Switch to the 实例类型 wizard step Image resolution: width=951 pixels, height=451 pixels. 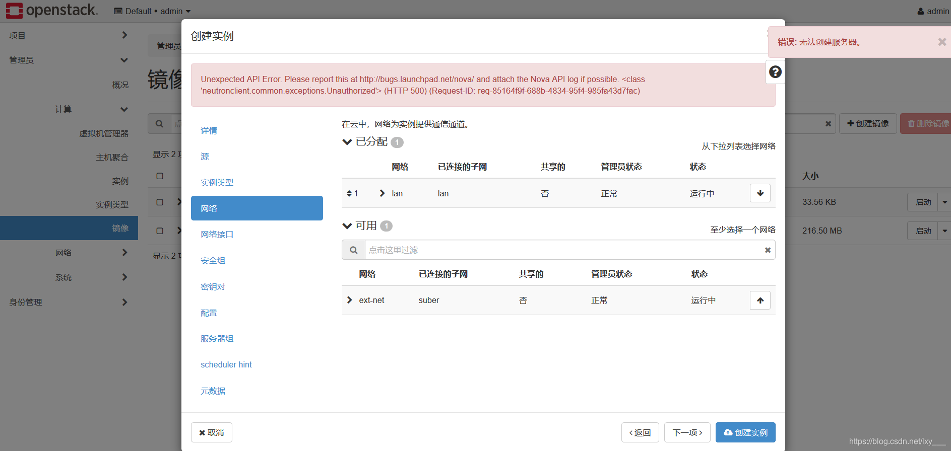pos(217,183)
